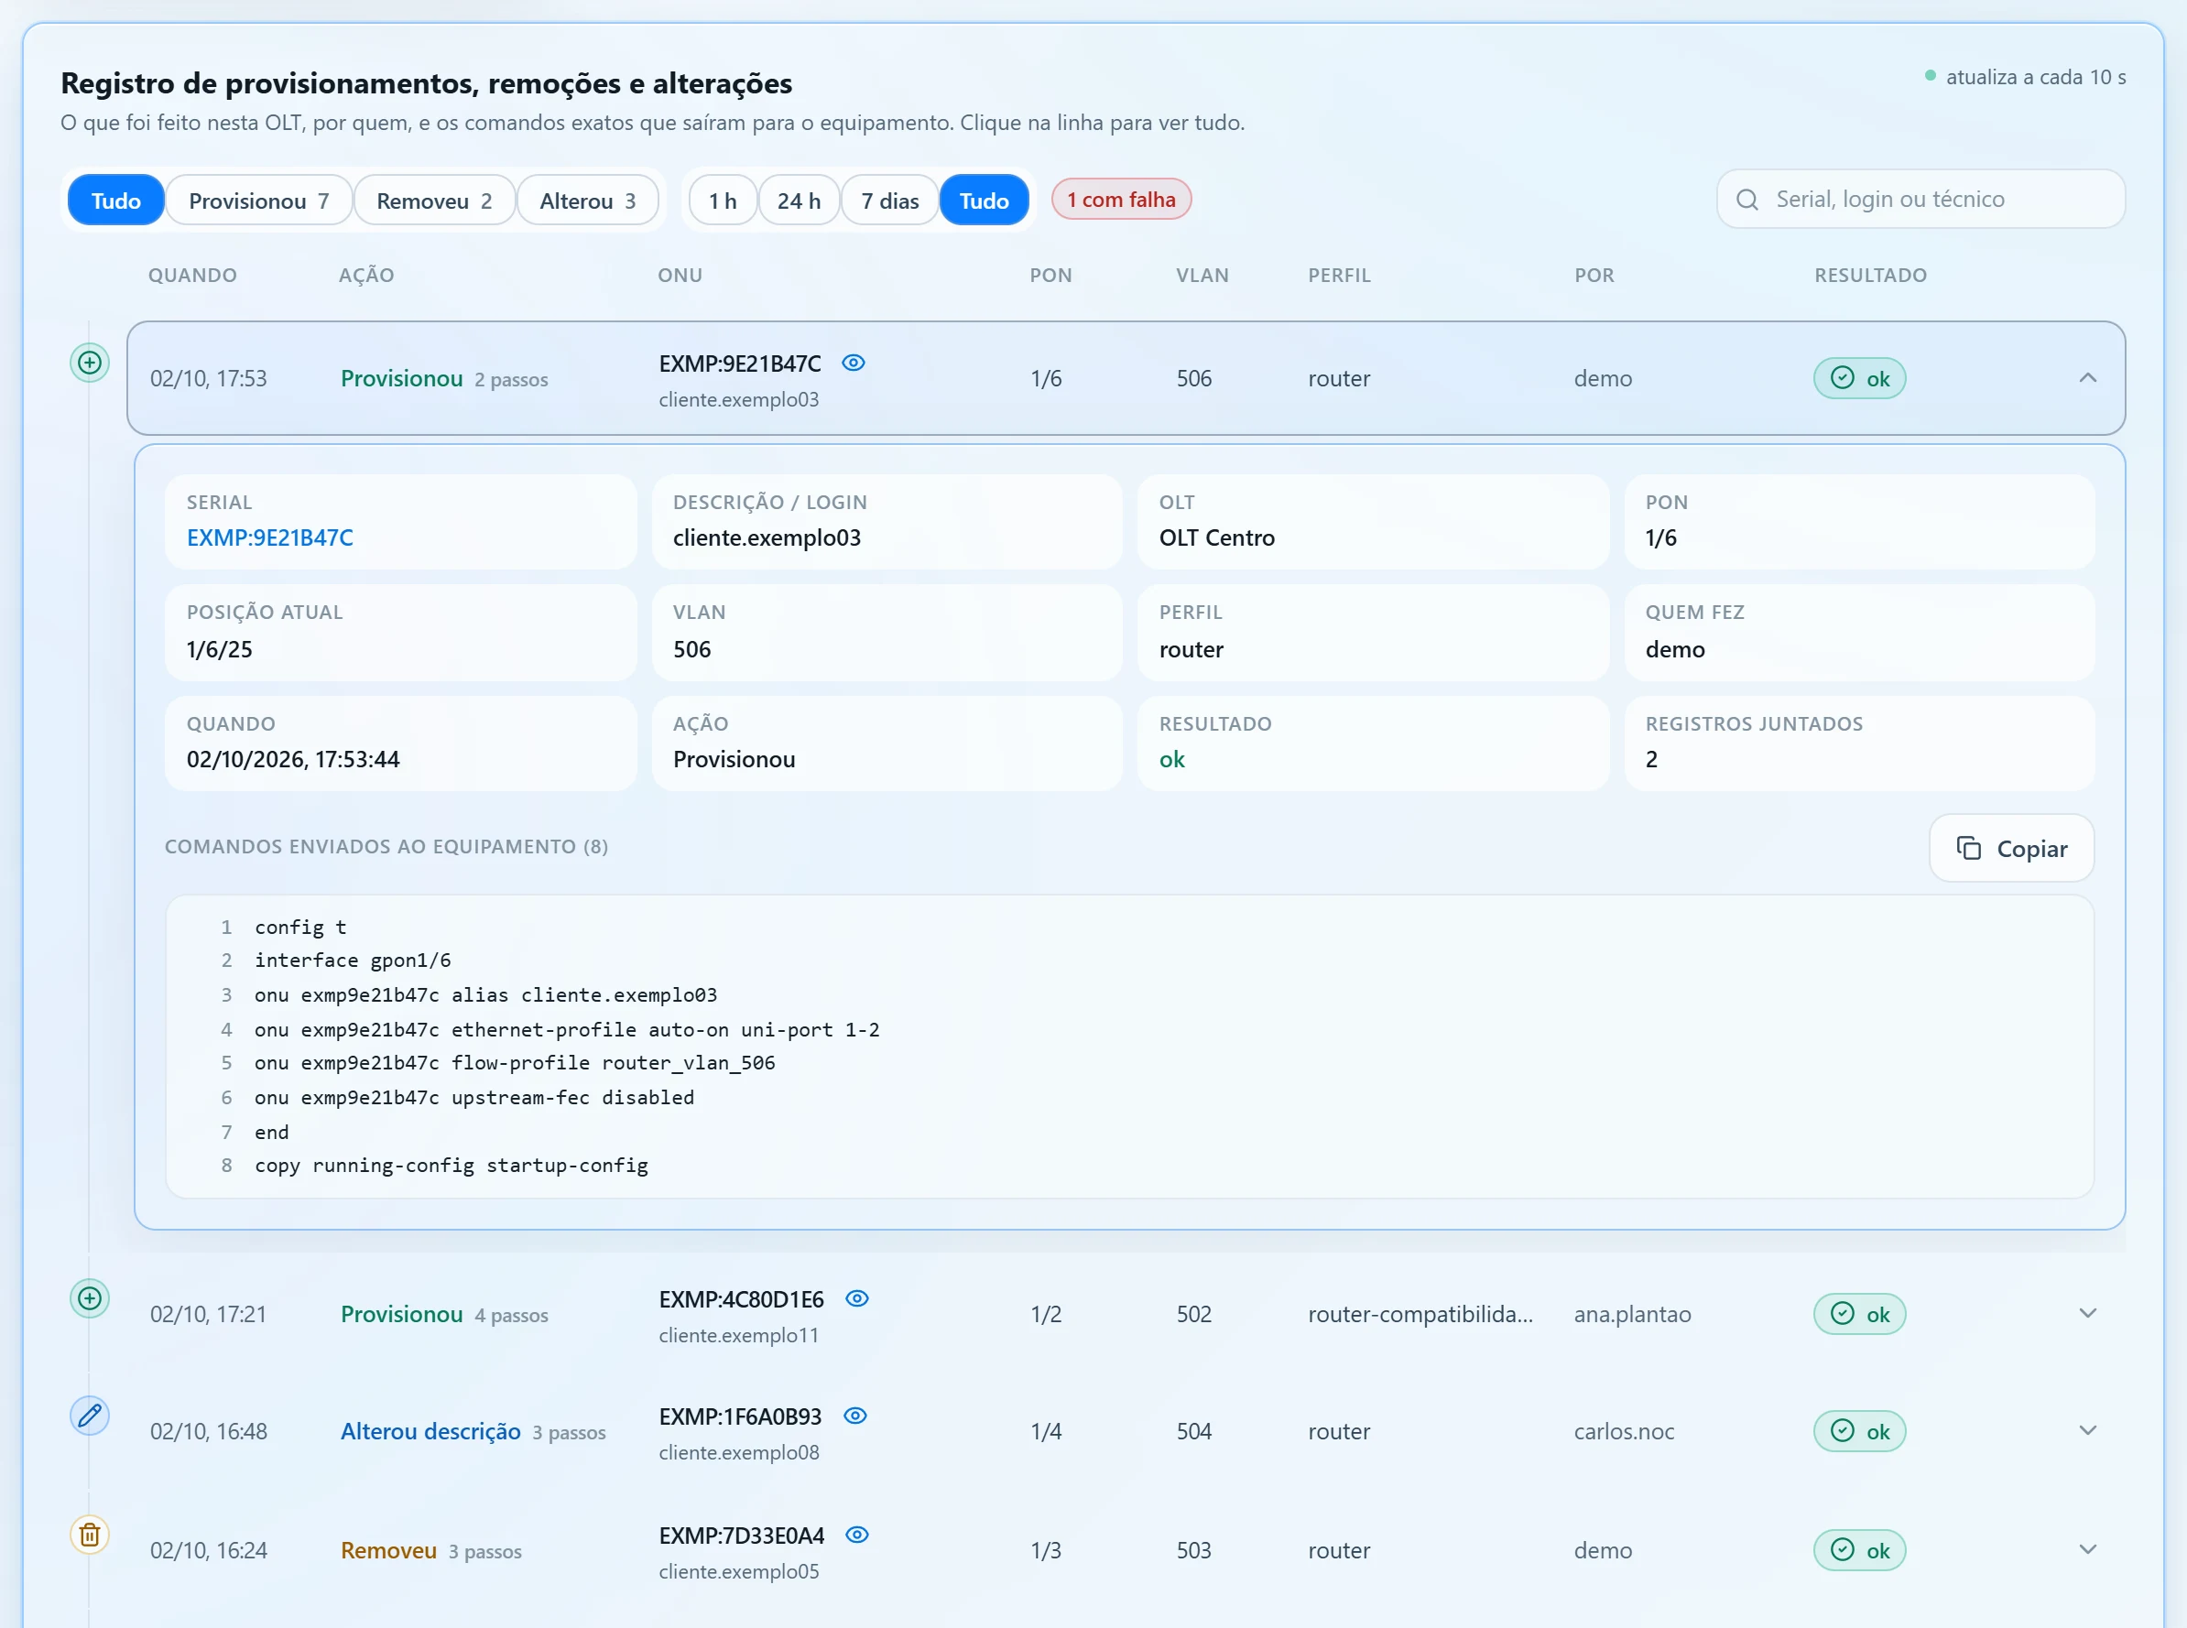Image resolution: width=2187 pixels, height=1628 pixels.
Task: Click the router-compatibilida... profile cell
Action: pos(1420,1314)
